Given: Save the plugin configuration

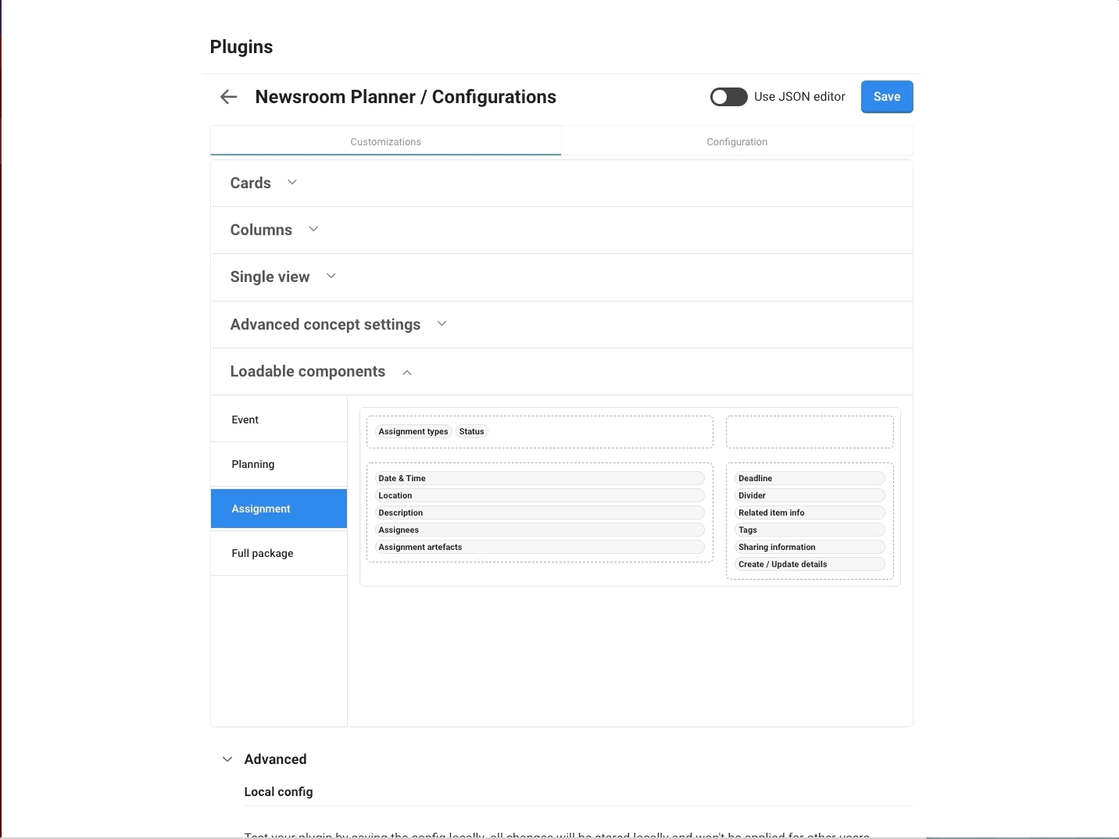Looking at the screenshot, I should pyautogui.click(x=886, y=97).
